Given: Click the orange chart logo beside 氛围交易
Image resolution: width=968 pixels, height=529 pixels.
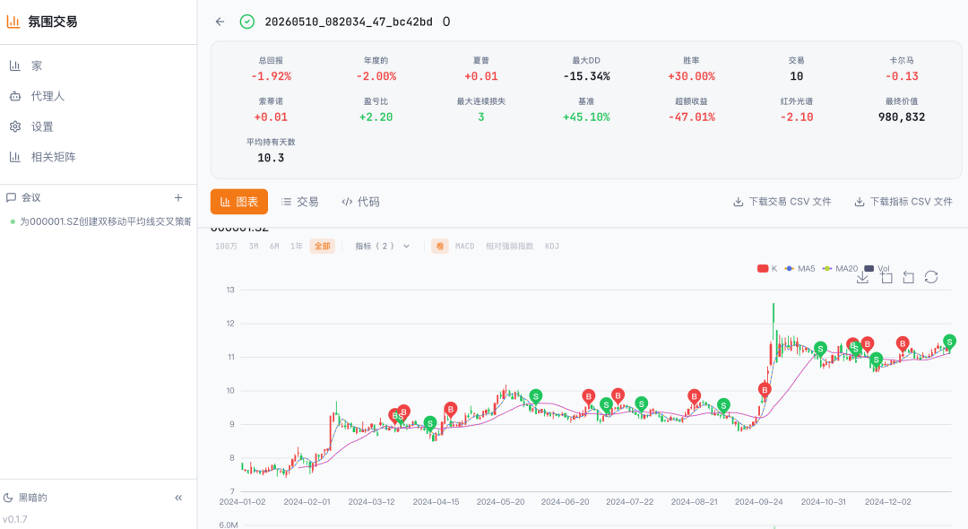Looking at the screenshot, I should click(13, 22).
